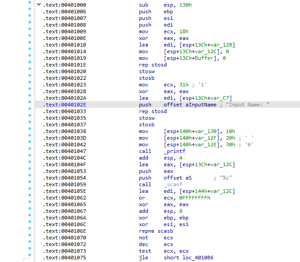
Task: Select add esp, 4 instruction
Action: tap(161, 158)
